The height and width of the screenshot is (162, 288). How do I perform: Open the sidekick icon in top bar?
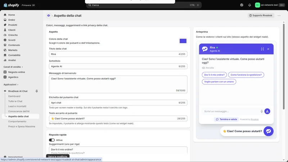[242, 5]
